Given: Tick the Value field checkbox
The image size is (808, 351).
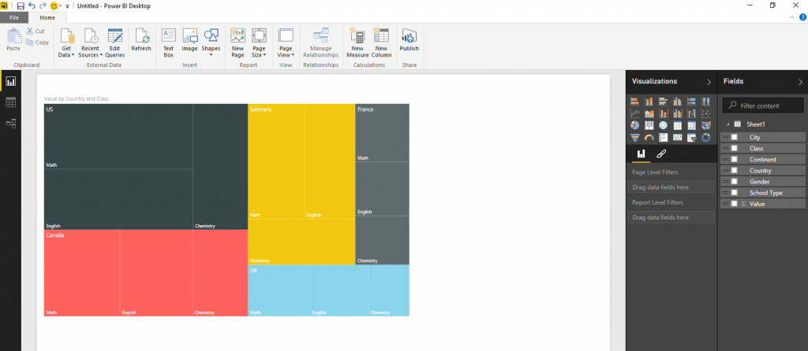Looking at the screenshot, I should (735, 204).
